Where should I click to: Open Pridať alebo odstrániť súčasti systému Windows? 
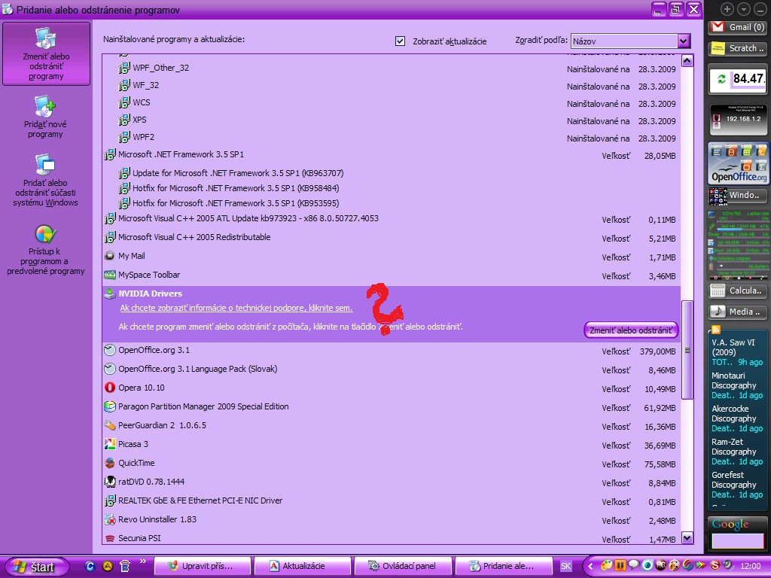[x=45, y=180]
